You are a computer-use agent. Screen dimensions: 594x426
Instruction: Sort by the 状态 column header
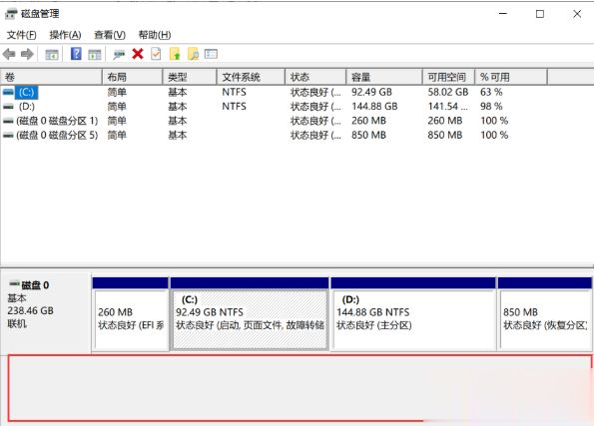click(x=315, y=77)
